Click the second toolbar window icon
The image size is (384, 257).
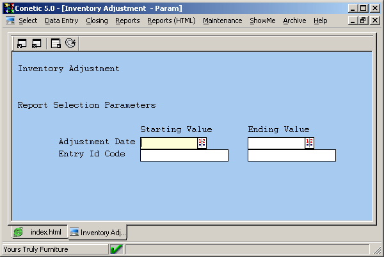pos(36,44)
